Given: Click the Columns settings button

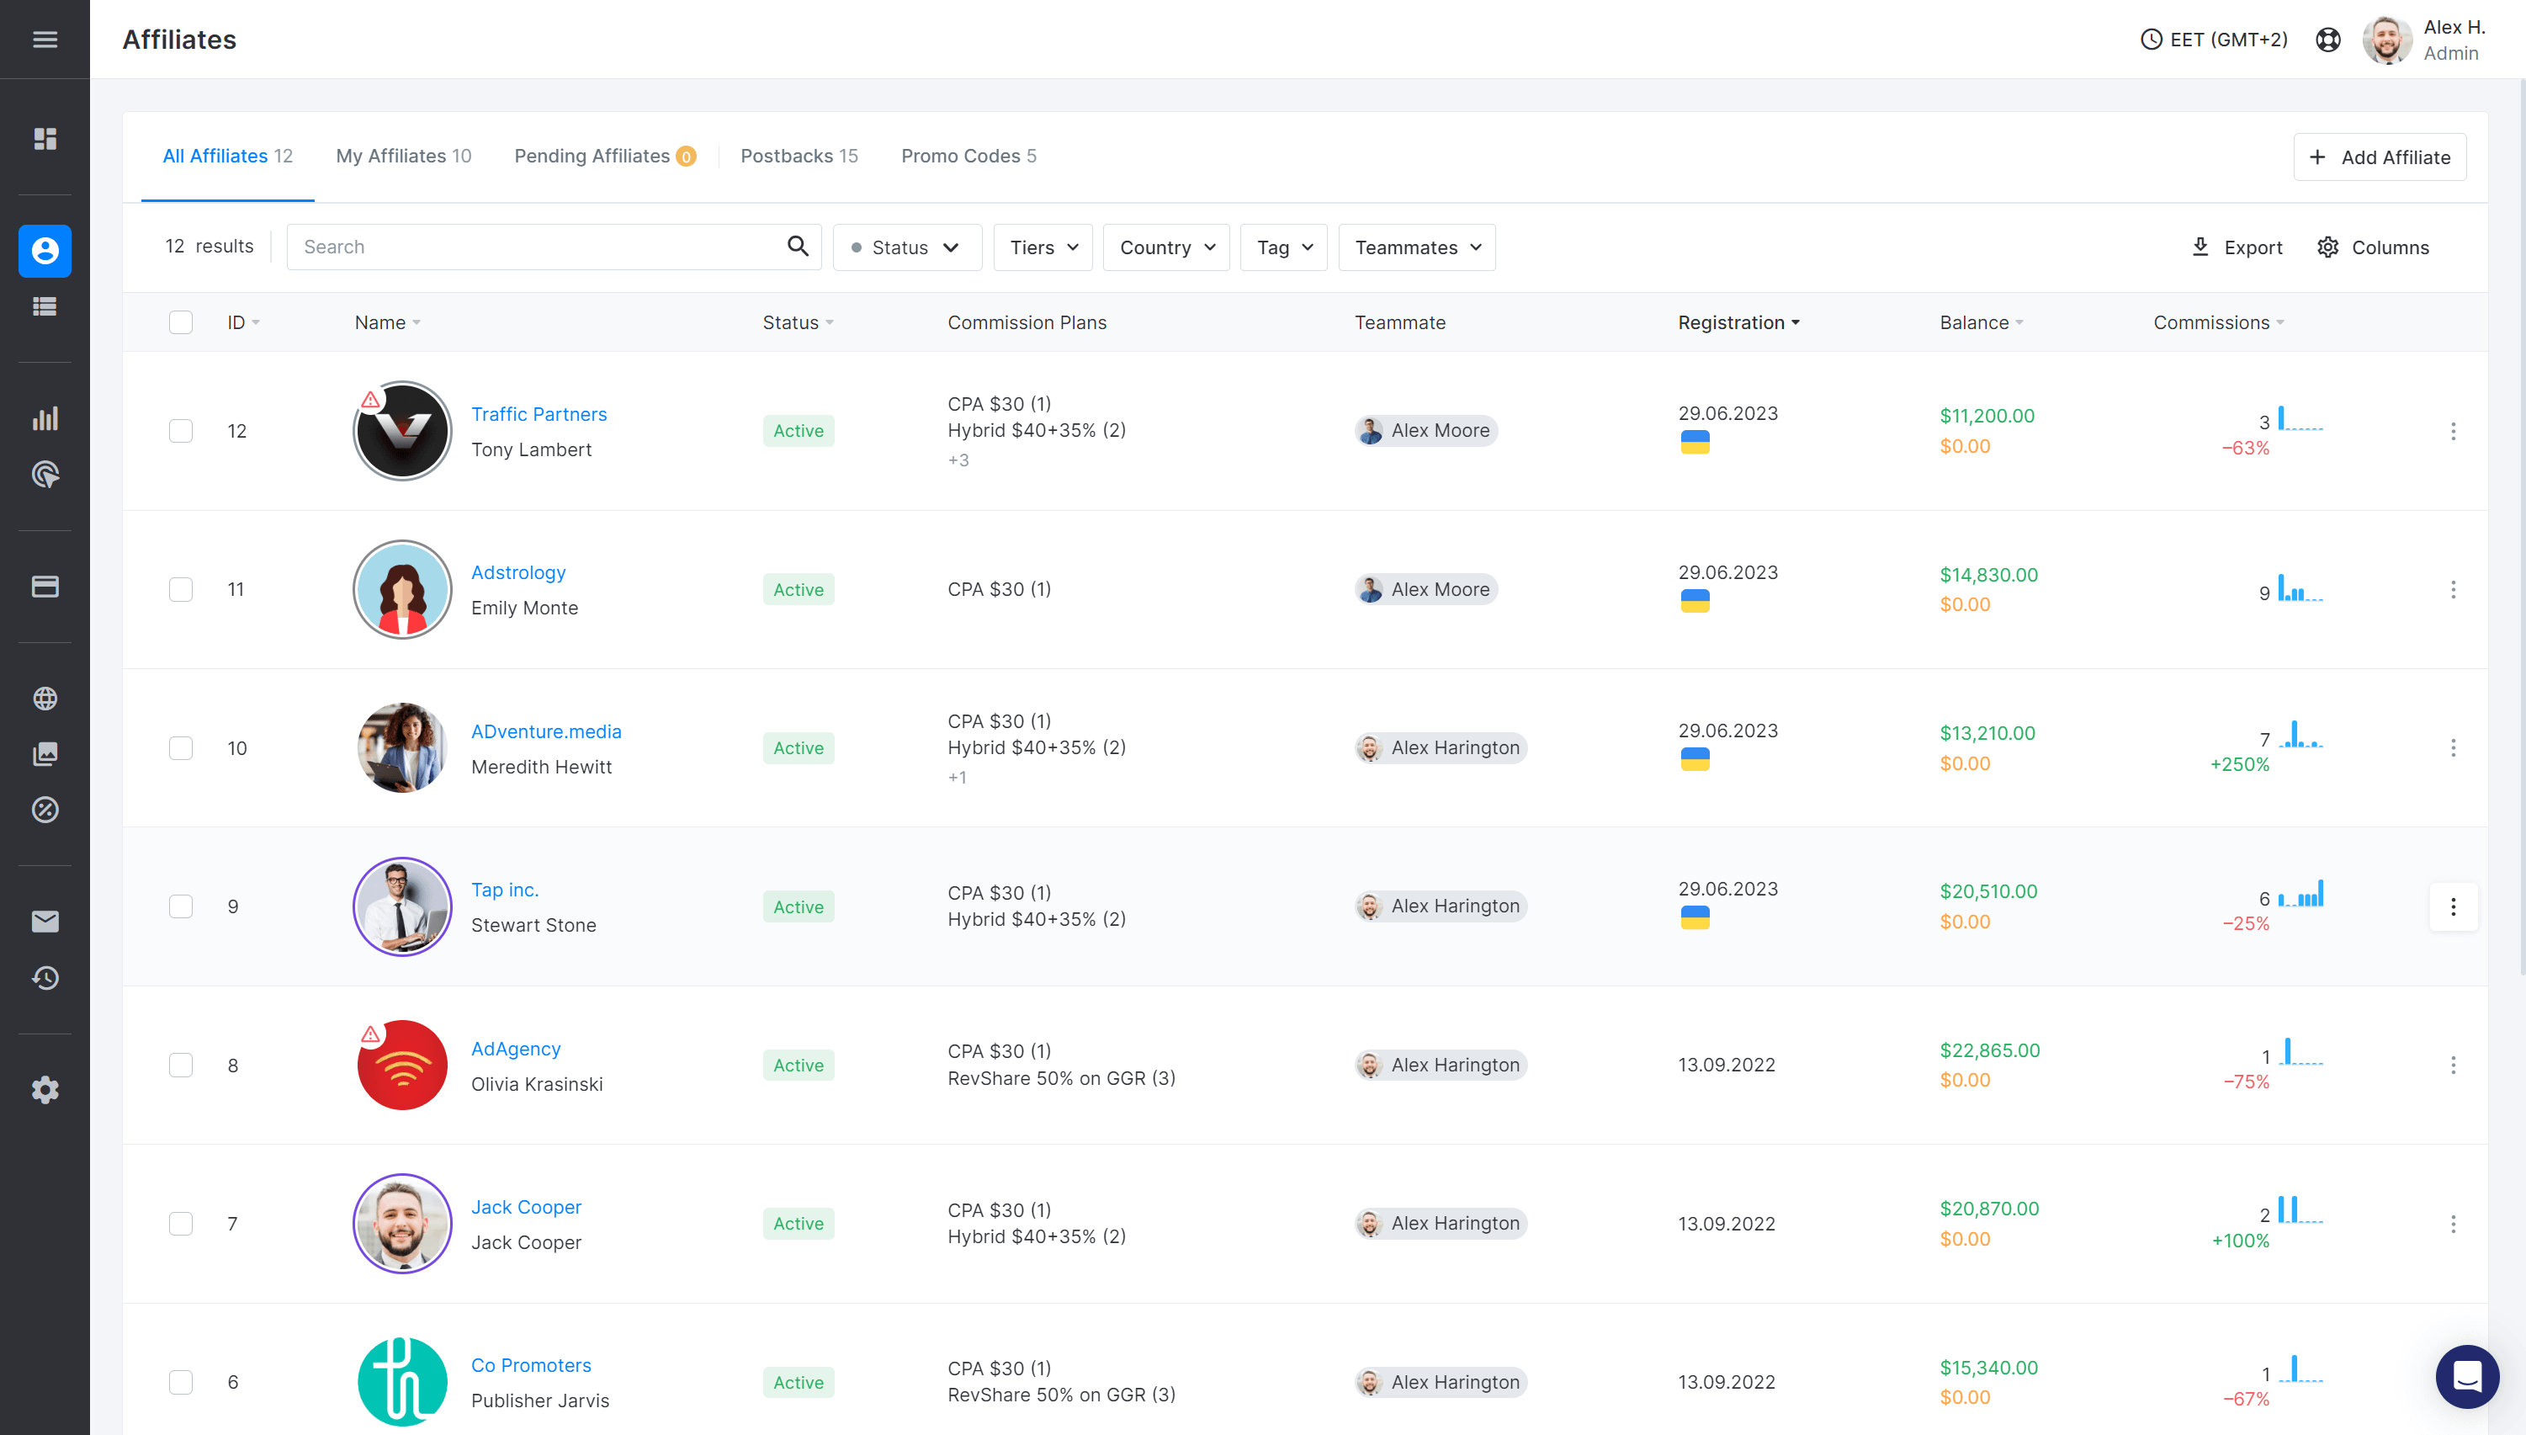Looking at the screenshot, I should pyautogui.click(x=2372, y=247).
